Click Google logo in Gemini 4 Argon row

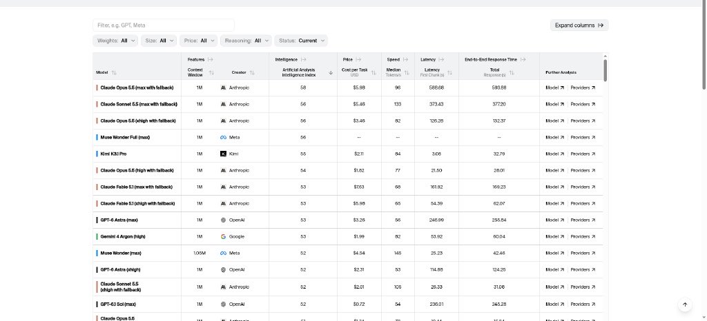pos(223,236)
